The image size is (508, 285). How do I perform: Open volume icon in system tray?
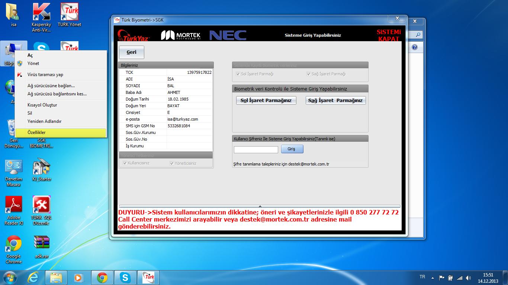click(x=469, y=278)
